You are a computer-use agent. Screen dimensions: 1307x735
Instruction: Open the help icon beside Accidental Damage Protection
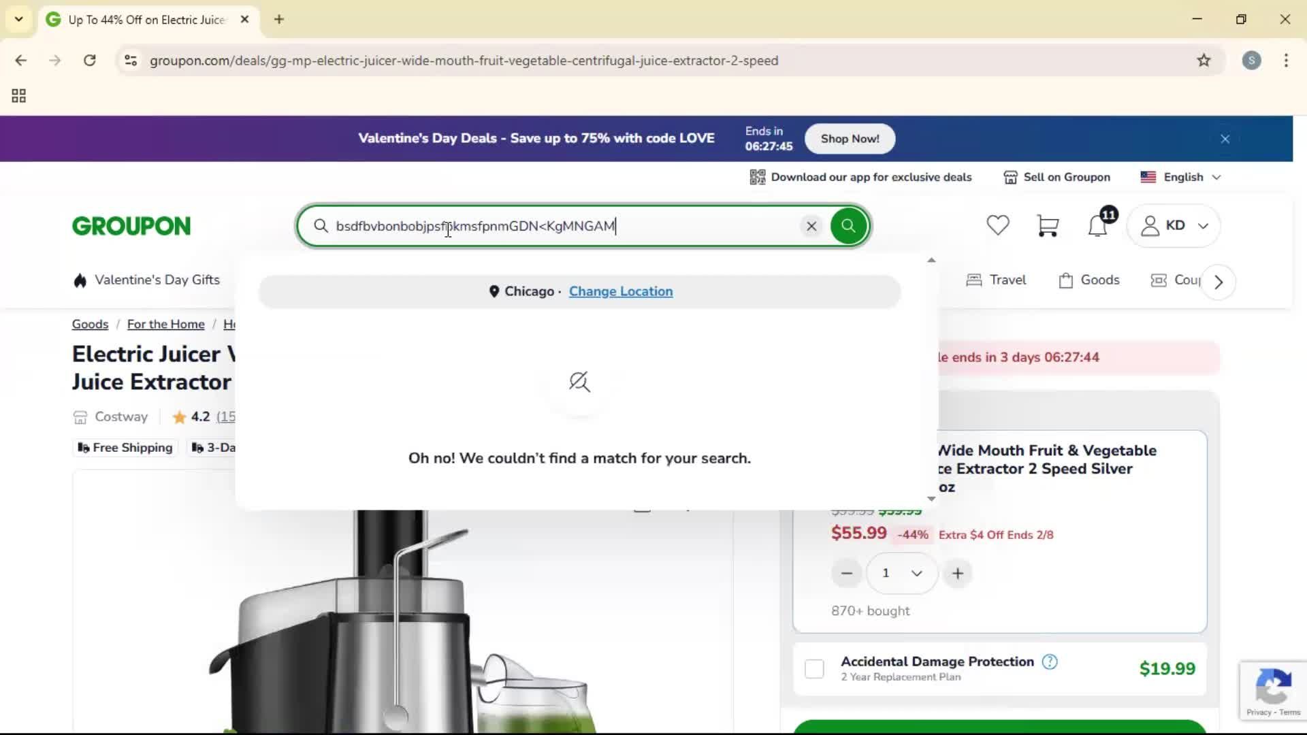click(1049, 661)
